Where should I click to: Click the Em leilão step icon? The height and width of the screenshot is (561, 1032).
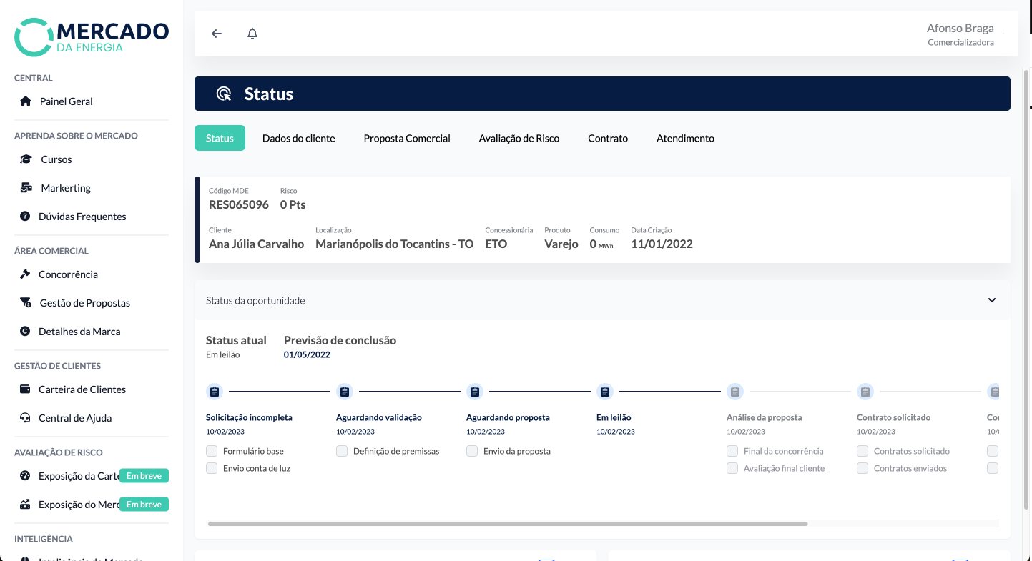pos(605,392)
